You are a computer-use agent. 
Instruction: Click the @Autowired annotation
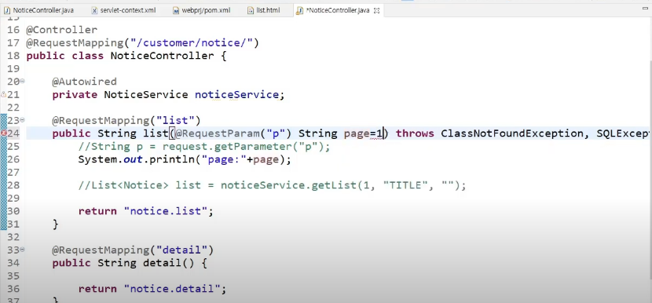pyautogui.click(x=84, y=82)
